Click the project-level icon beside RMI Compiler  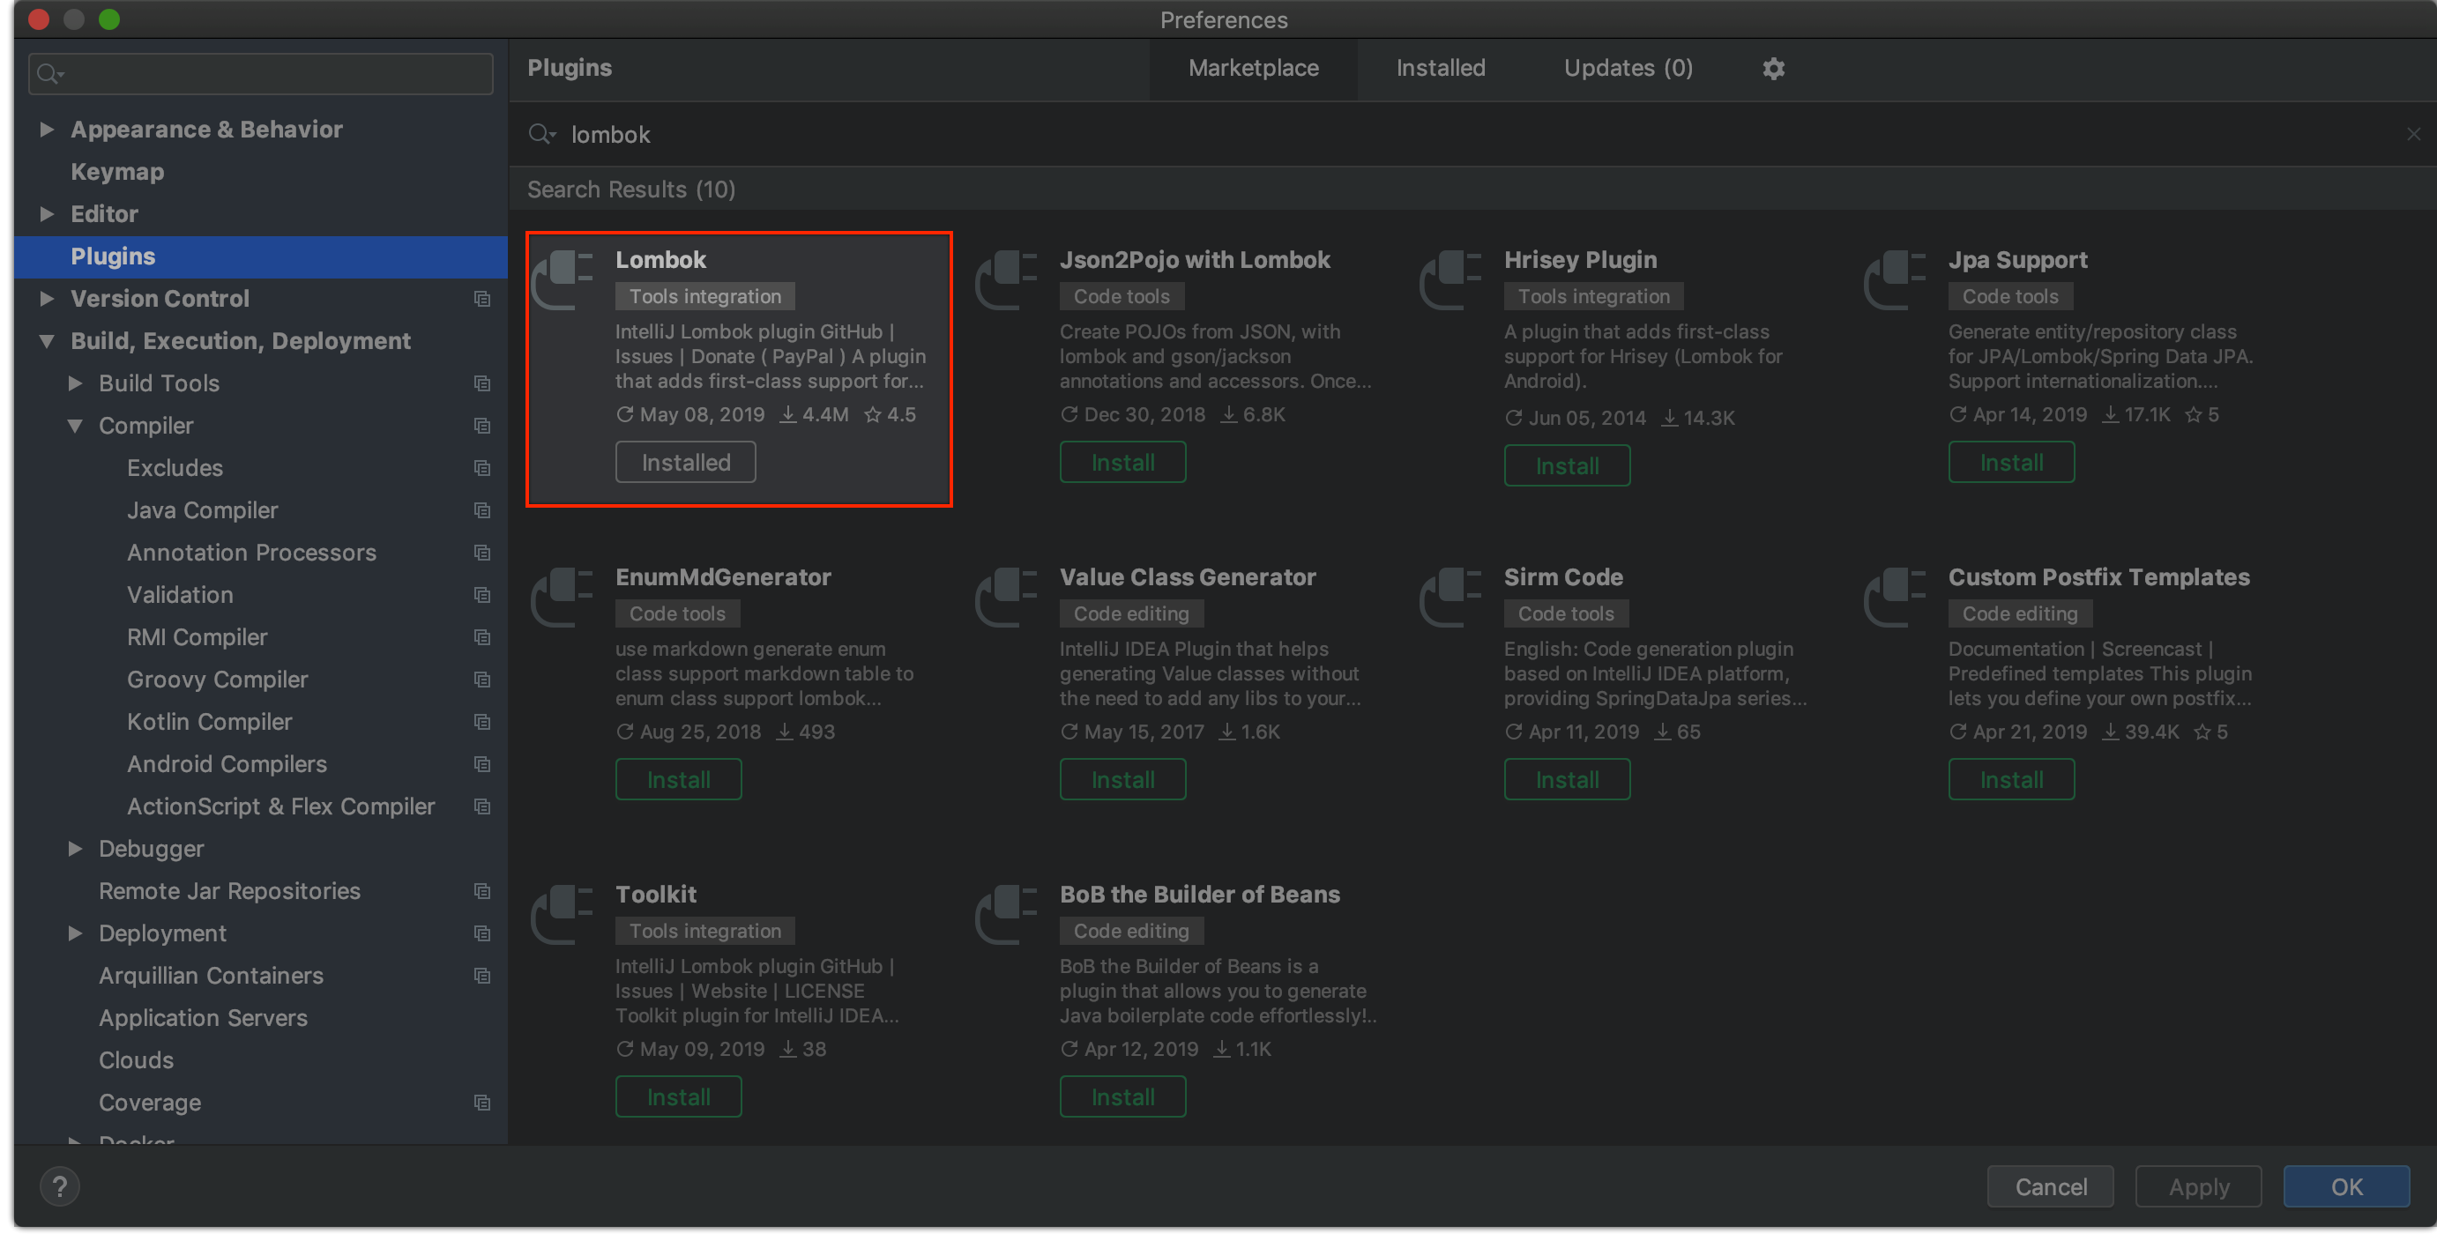[x=481, y=637]
